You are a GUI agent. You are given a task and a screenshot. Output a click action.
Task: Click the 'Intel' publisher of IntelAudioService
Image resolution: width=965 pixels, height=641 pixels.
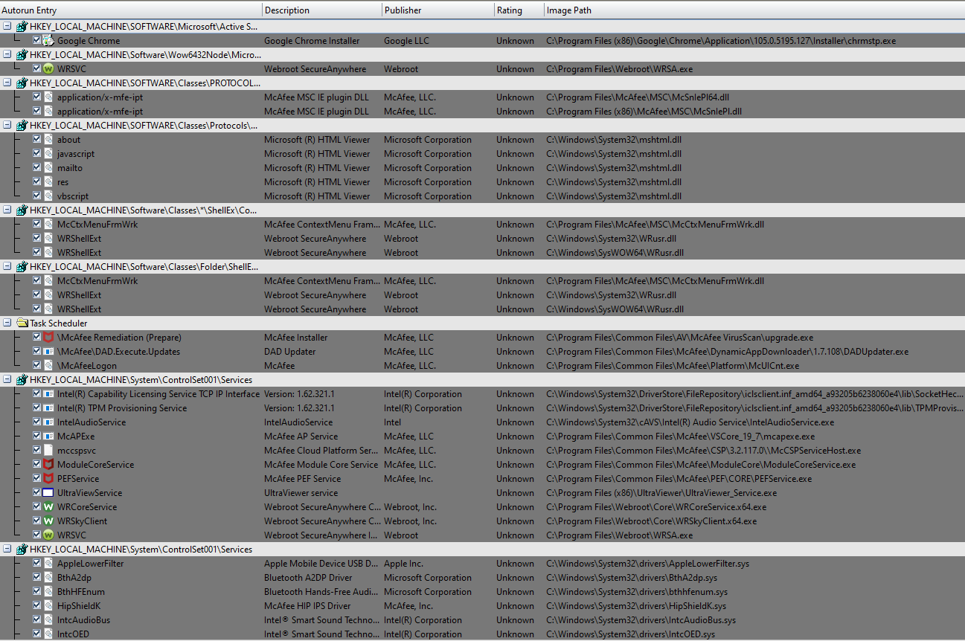[x=393, y=422]
